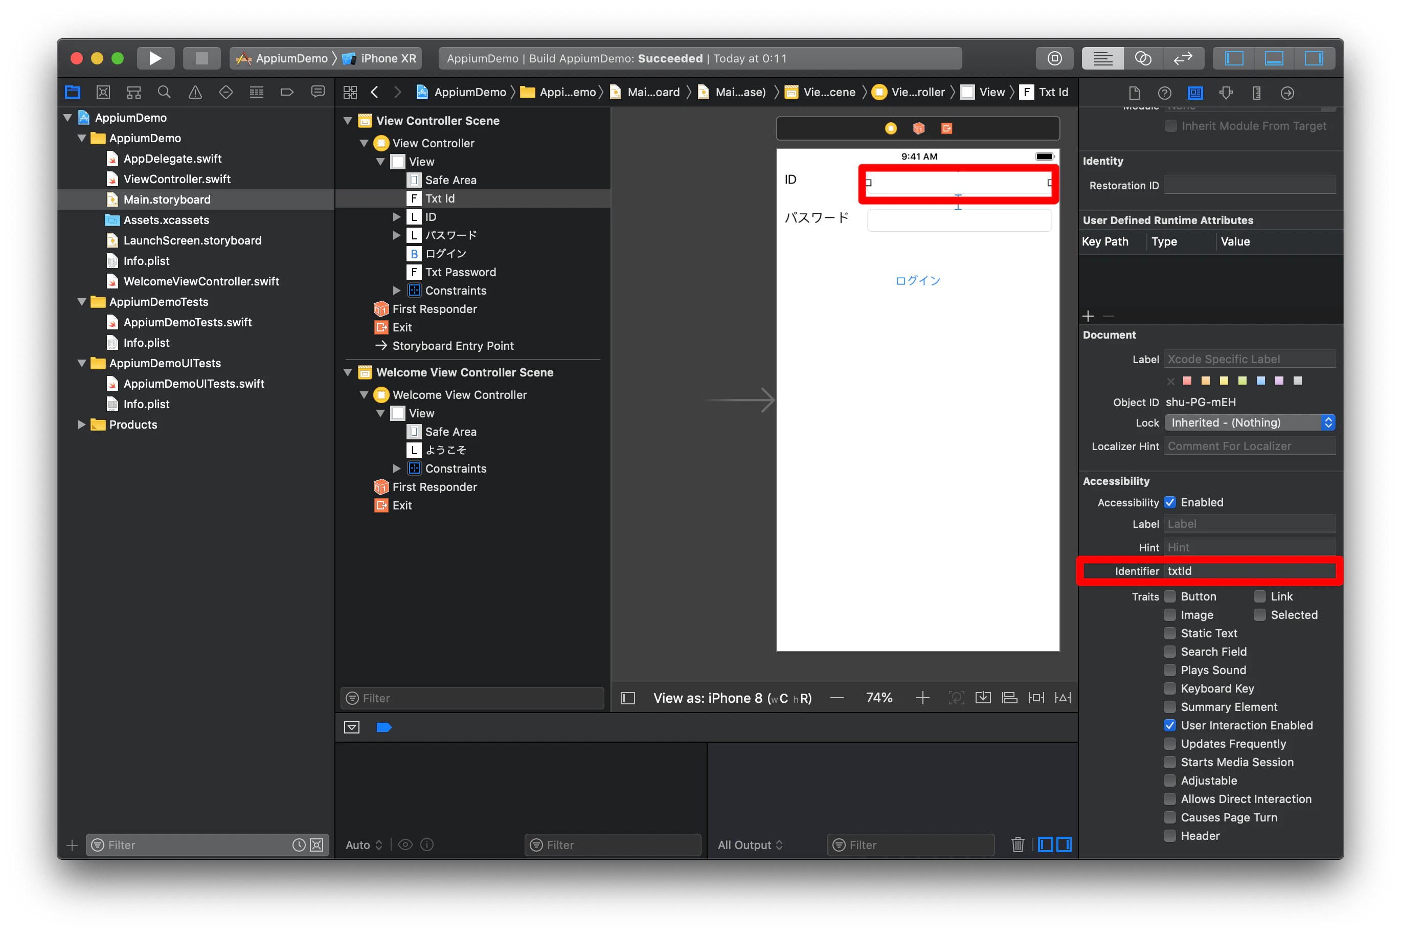Enable the Static Text trait
1401x935 pixels.
(1170, 633)
